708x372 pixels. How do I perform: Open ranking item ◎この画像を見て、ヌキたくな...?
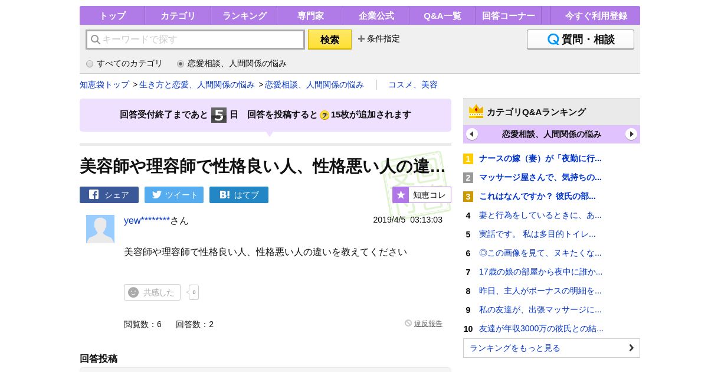click(x=540, y=253)
